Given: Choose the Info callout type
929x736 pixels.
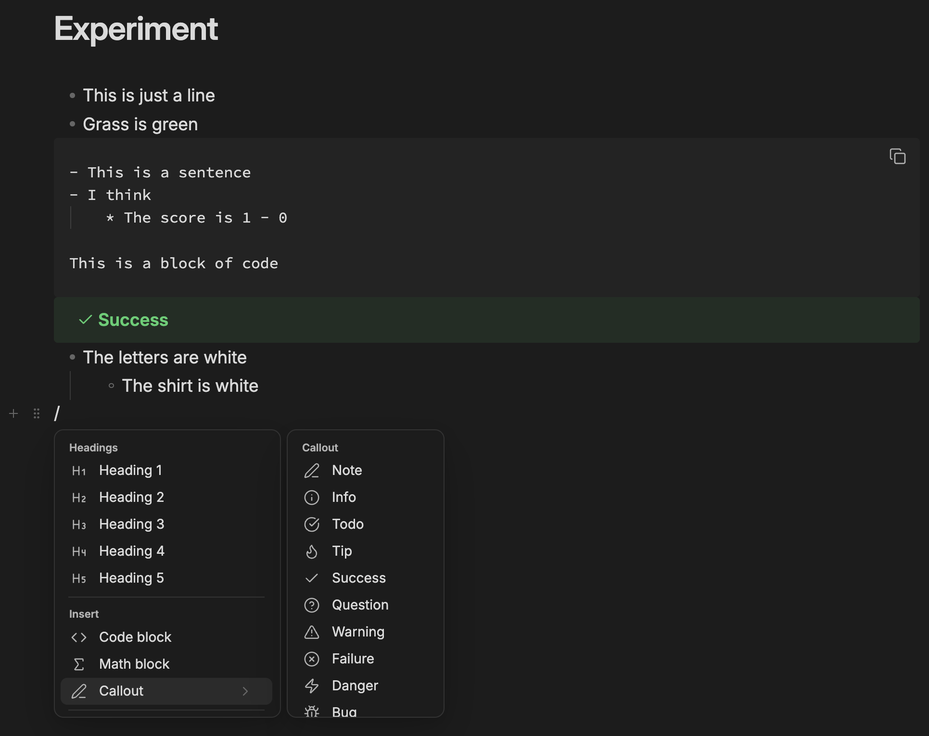Looking at the screenshot, I should (x=365, y=498).
